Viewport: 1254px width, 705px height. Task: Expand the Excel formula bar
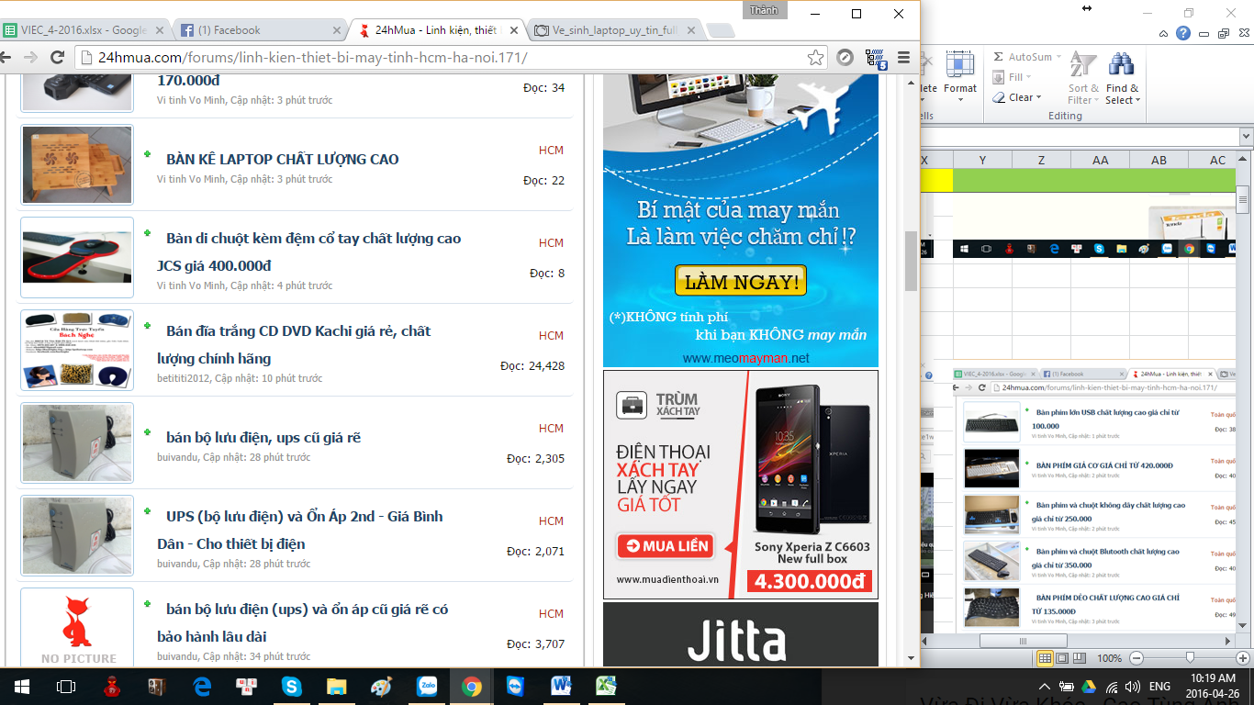point(1247,136)
